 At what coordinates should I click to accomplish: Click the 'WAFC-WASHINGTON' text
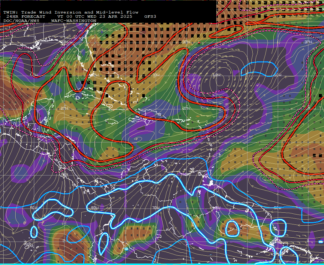pos(74,21)
